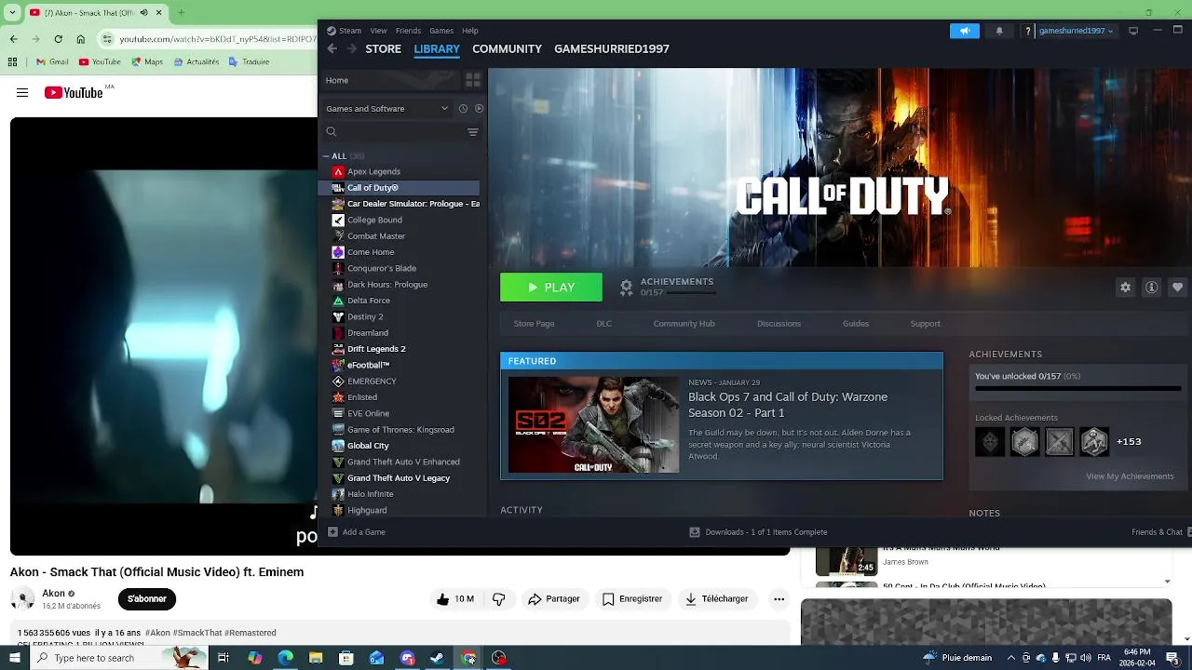Open Chrome tab search dropdown arrow
This screenshot has height=670, width=1192.
pos(13,13)
